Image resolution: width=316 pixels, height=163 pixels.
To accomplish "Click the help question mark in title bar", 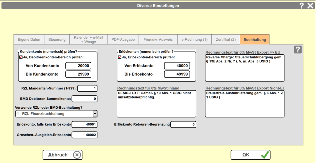I will 302,5.
